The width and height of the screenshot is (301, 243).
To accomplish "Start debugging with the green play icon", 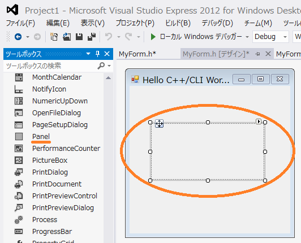I will click(x=153, y=36).
